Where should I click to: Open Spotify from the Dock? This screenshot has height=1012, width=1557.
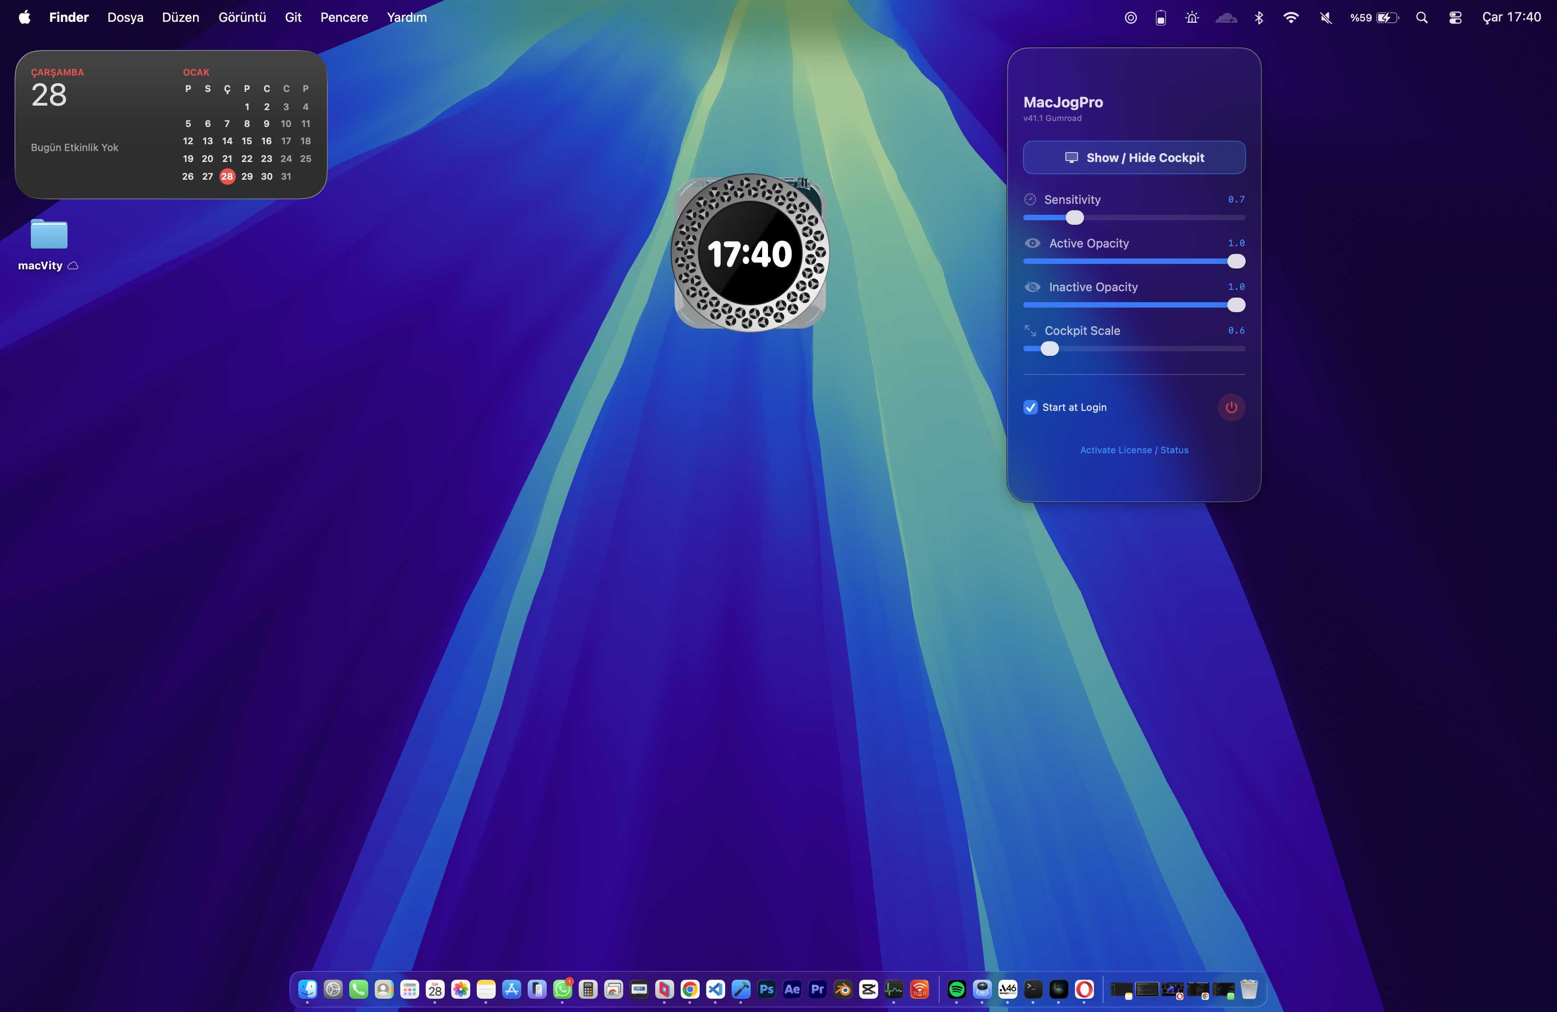(x=957, y=989)
